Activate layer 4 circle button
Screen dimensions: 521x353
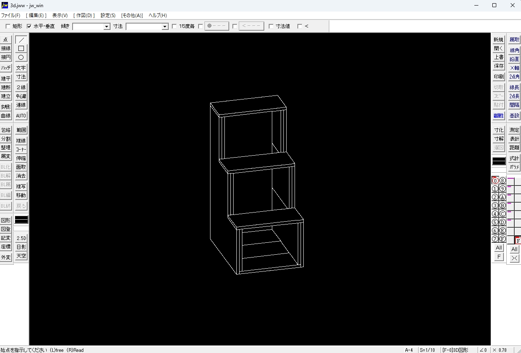pyautogui.click(x=495, y=214)
